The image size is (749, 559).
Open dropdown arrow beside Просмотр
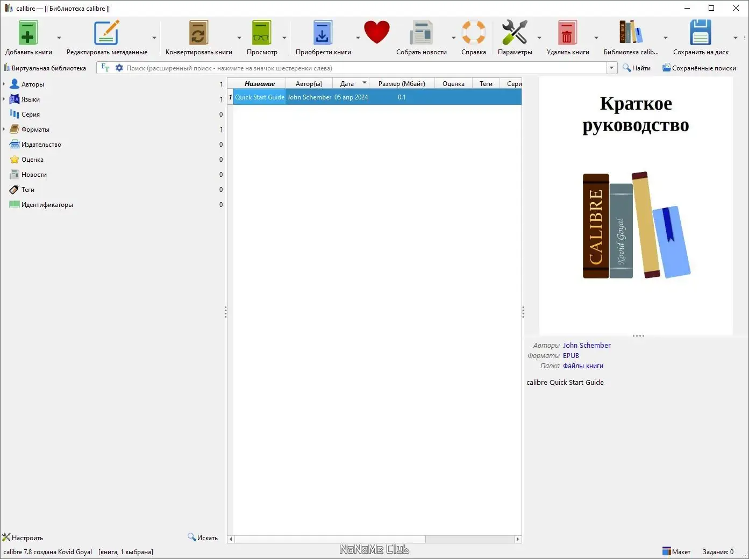pos(284,38)
